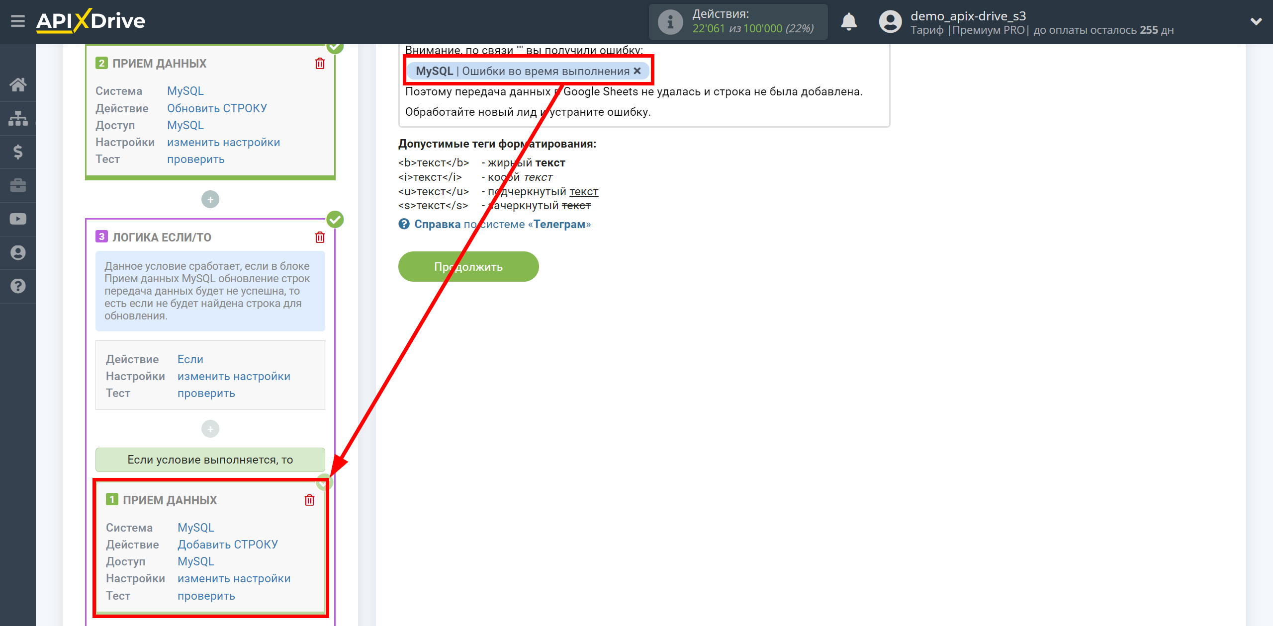Open MySQL access link in block 2
Screen dimensions: 1273x626
click(x=185, y=125)
